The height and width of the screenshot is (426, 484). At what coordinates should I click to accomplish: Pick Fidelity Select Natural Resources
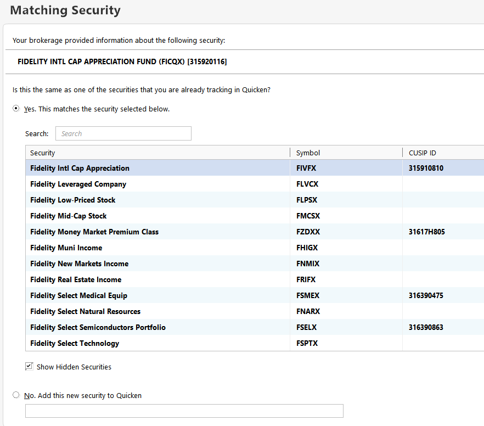86,311
